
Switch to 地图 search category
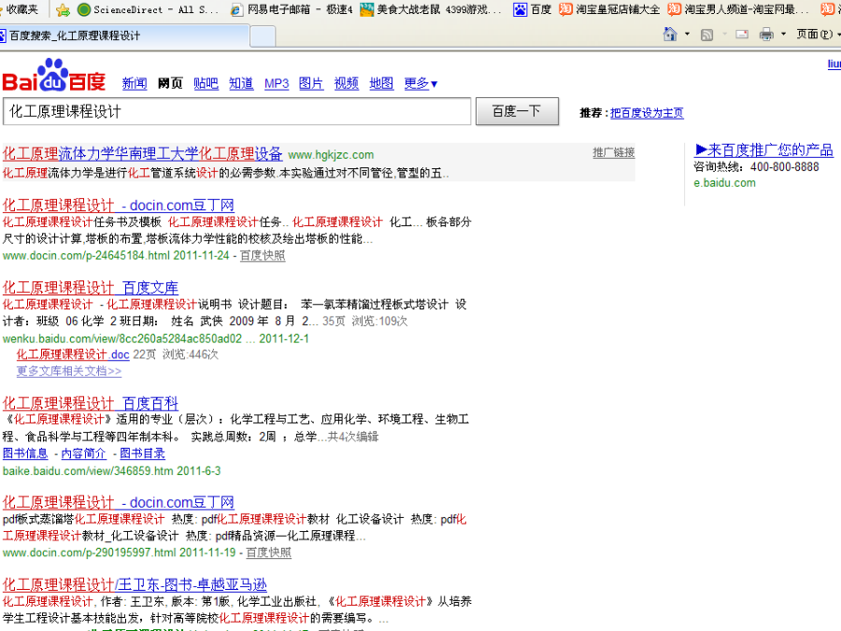click(381, 84)
